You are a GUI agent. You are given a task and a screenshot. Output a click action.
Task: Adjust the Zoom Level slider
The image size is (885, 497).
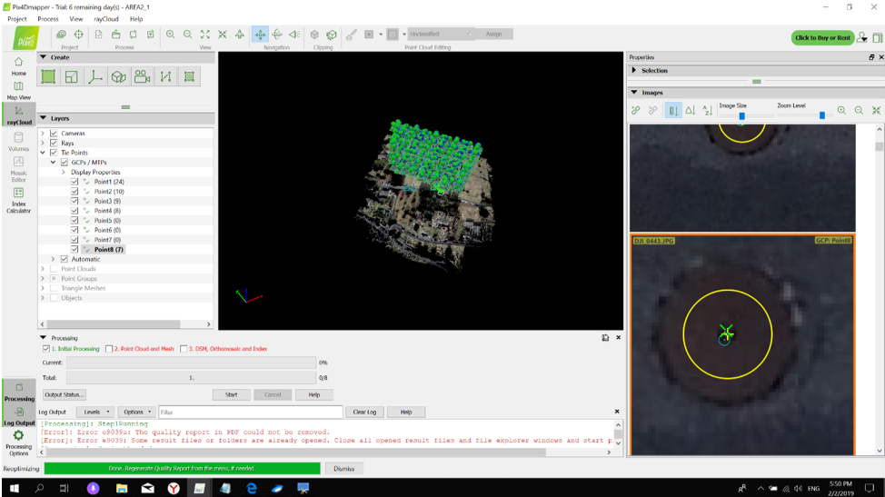821,115
